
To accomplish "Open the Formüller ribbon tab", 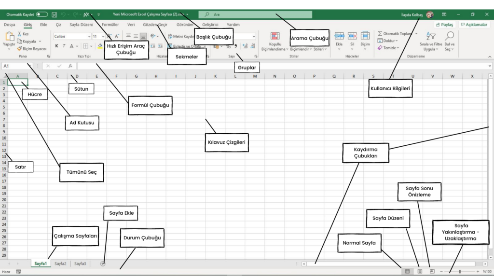I will pyautogui.click(x=110, y=25).
